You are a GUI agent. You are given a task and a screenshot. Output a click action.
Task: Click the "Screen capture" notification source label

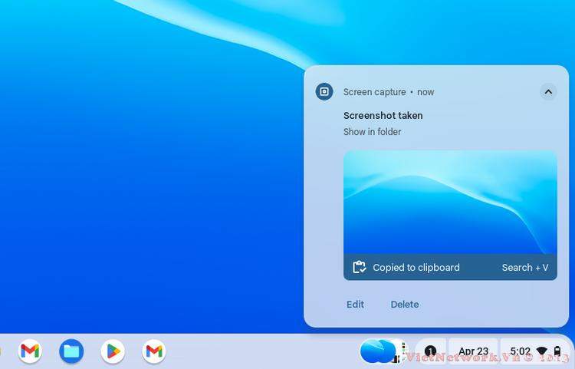pos(374,92)
